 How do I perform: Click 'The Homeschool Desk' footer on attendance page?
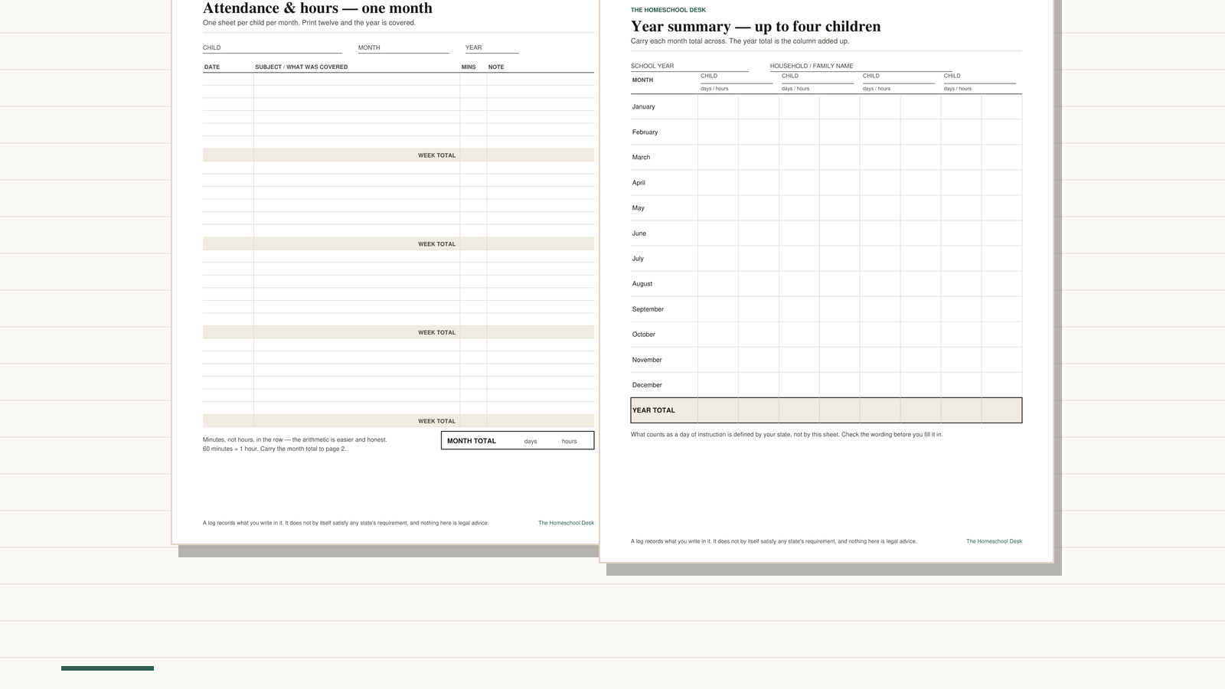click(566, 524)
